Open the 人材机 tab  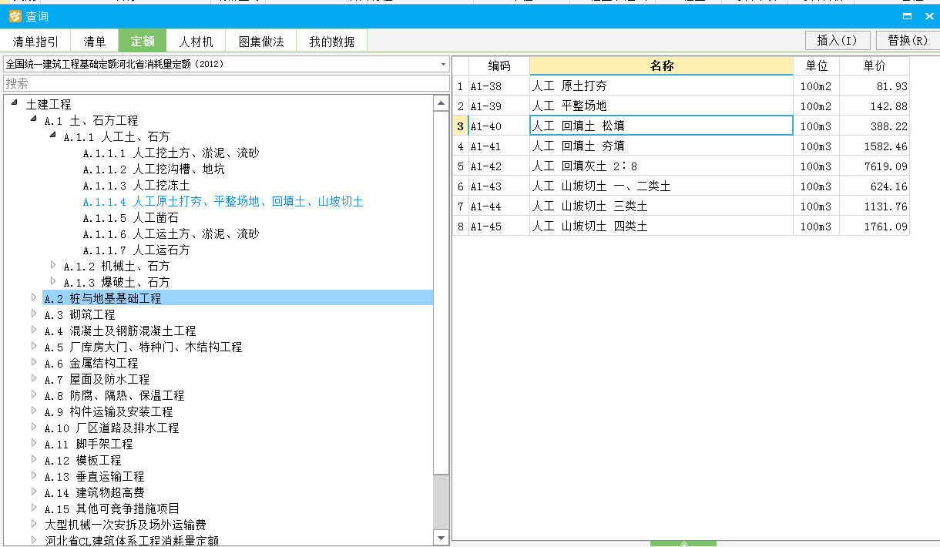pyautogui.click(x=196, y=42)
